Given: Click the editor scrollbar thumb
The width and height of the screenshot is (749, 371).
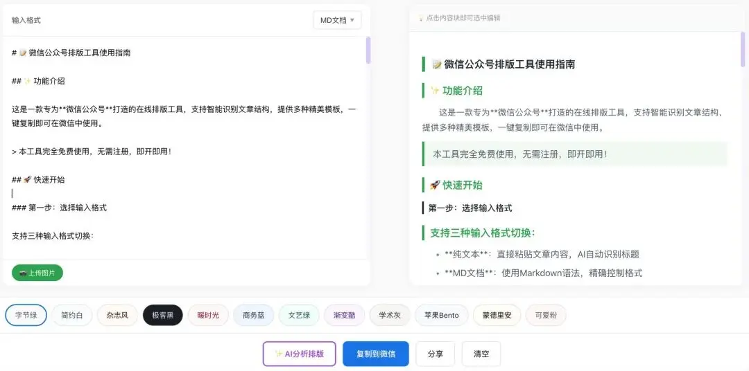Looking at the screenshot, I should tap(368, 50).
